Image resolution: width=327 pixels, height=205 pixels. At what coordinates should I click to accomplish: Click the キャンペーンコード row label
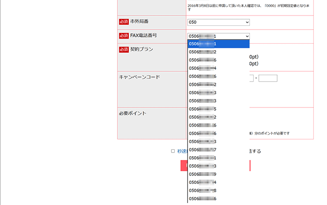[140, 77]
